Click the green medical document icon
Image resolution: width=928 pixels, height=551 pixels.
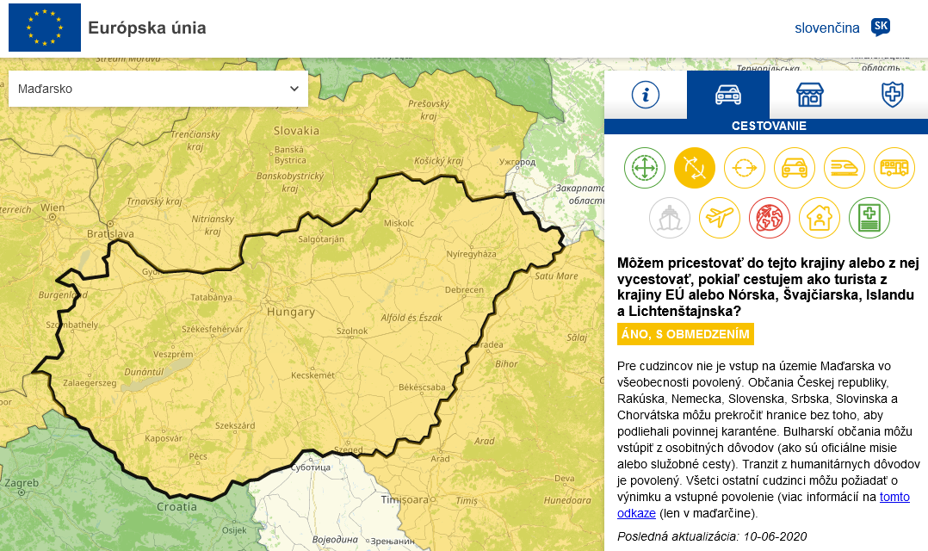(x=869, y=218)
